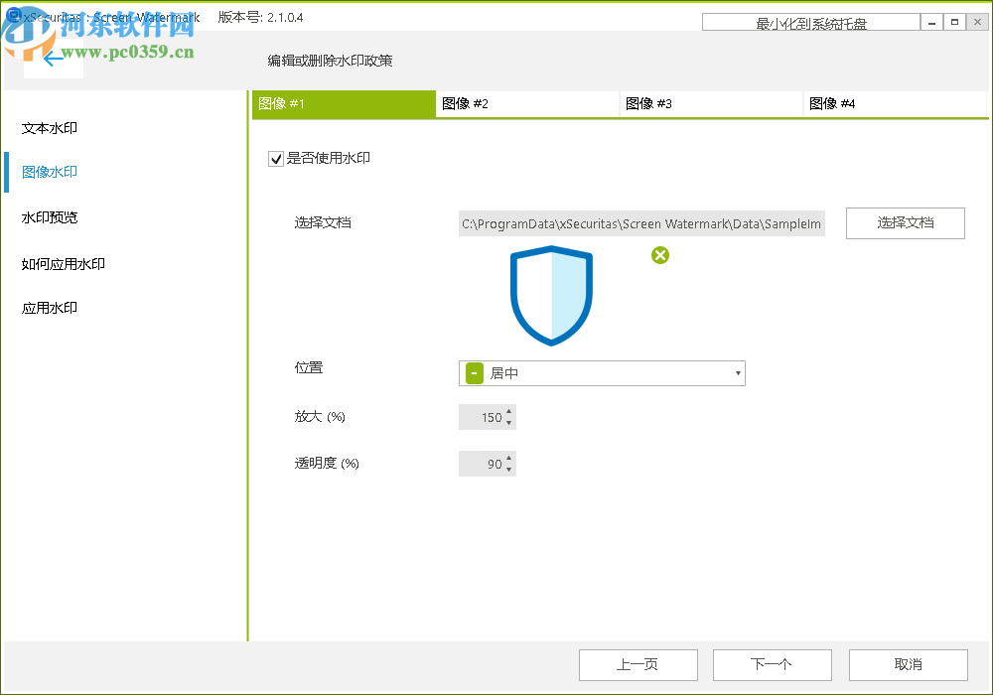Switch to the 图像 #2 tab
This screenshot has width=993, height=695.
(526, 103)
